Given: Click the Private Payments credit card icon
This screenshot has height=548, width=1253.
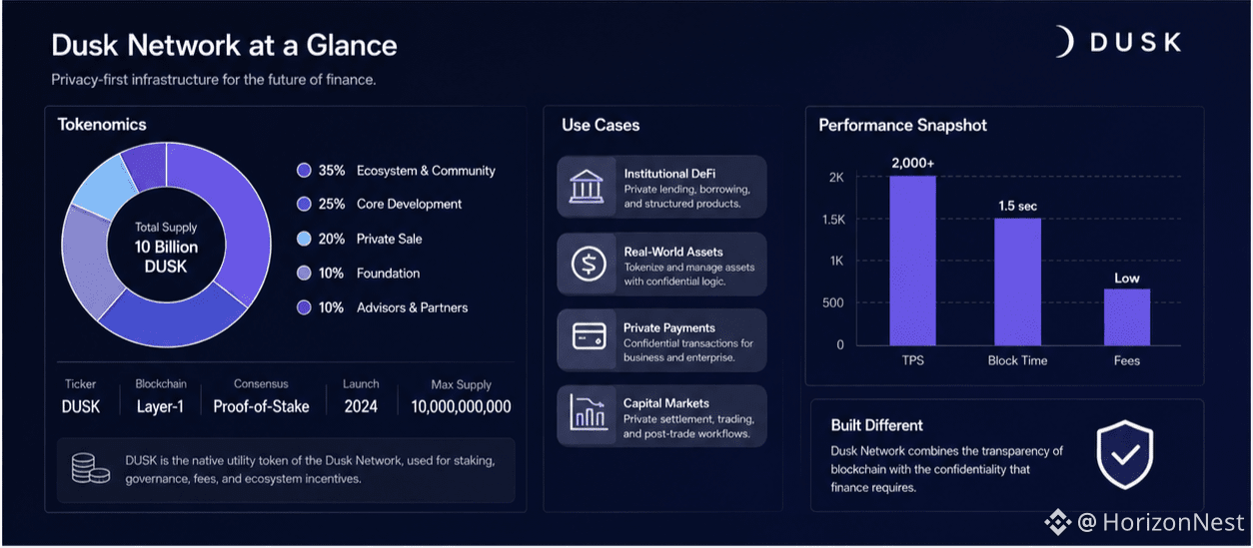Looking at the screenshot, I should 589,336.
